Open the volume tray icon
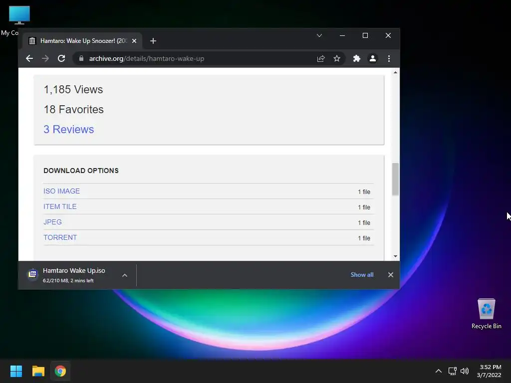The width and height of the screenshot is (511, 383). pos(465,371)
